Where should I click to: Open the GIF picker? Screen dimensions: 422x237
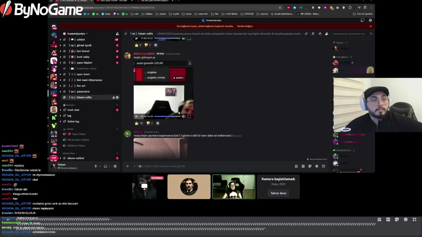(303, 166)
